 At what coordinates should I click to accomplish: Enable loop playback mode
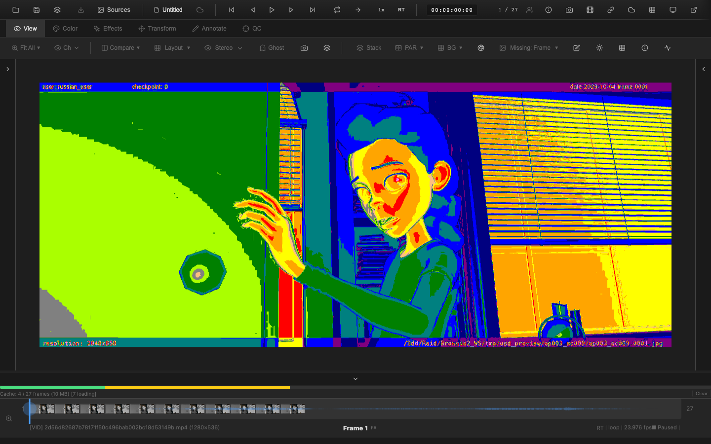(337, 9)
